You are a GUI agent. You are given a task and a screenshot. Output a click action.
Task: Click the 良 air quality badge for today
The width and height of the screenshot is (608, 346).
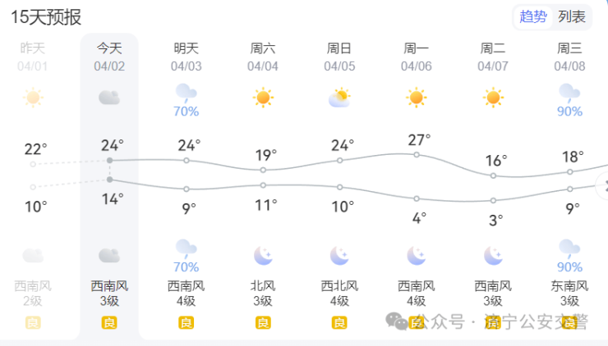109,323
